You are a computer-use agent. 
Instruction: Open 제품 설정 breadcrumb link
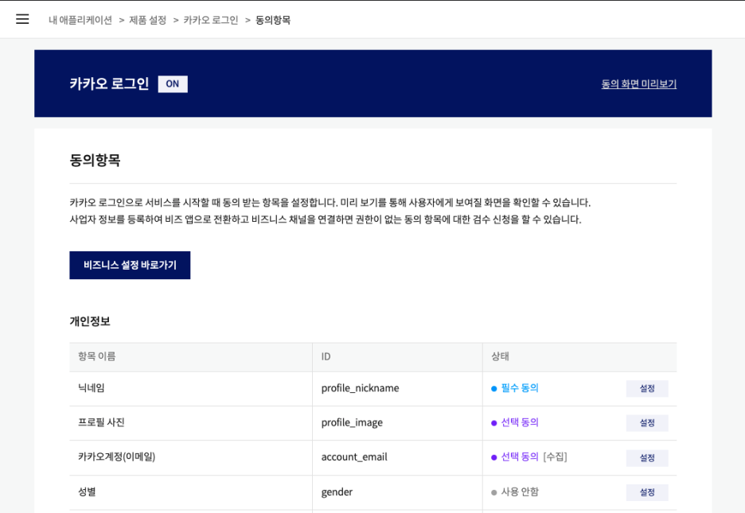pyautogui.click(x=148, y=20)
